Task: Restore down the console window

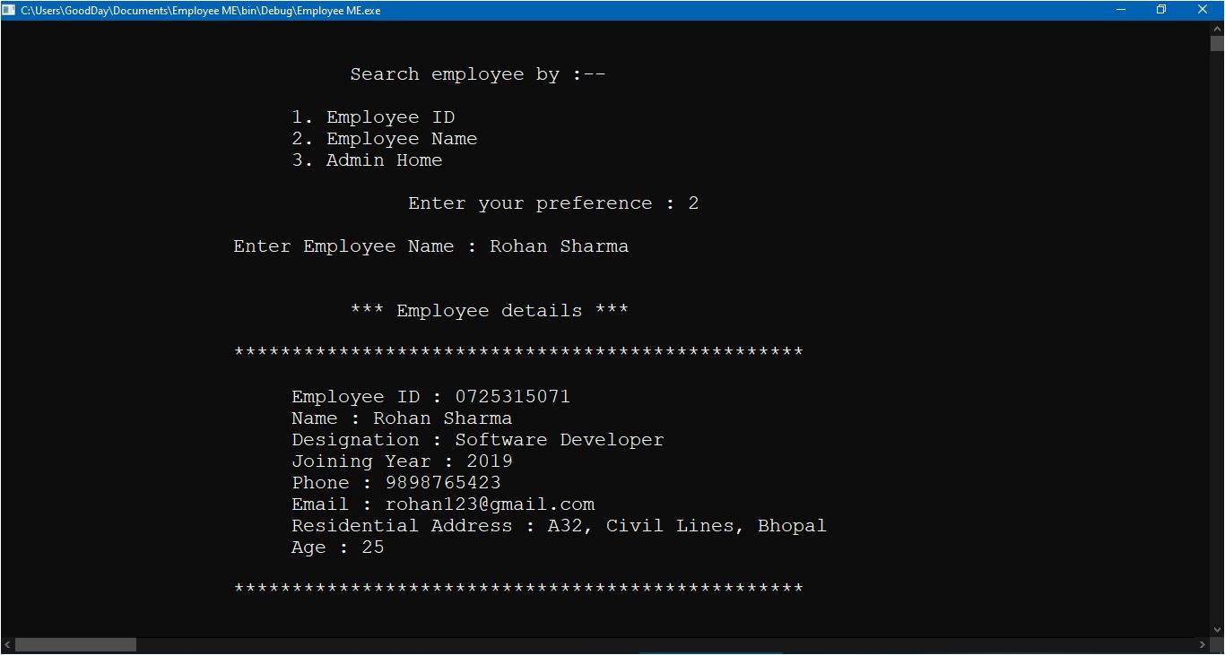Action: (1161, 10)
